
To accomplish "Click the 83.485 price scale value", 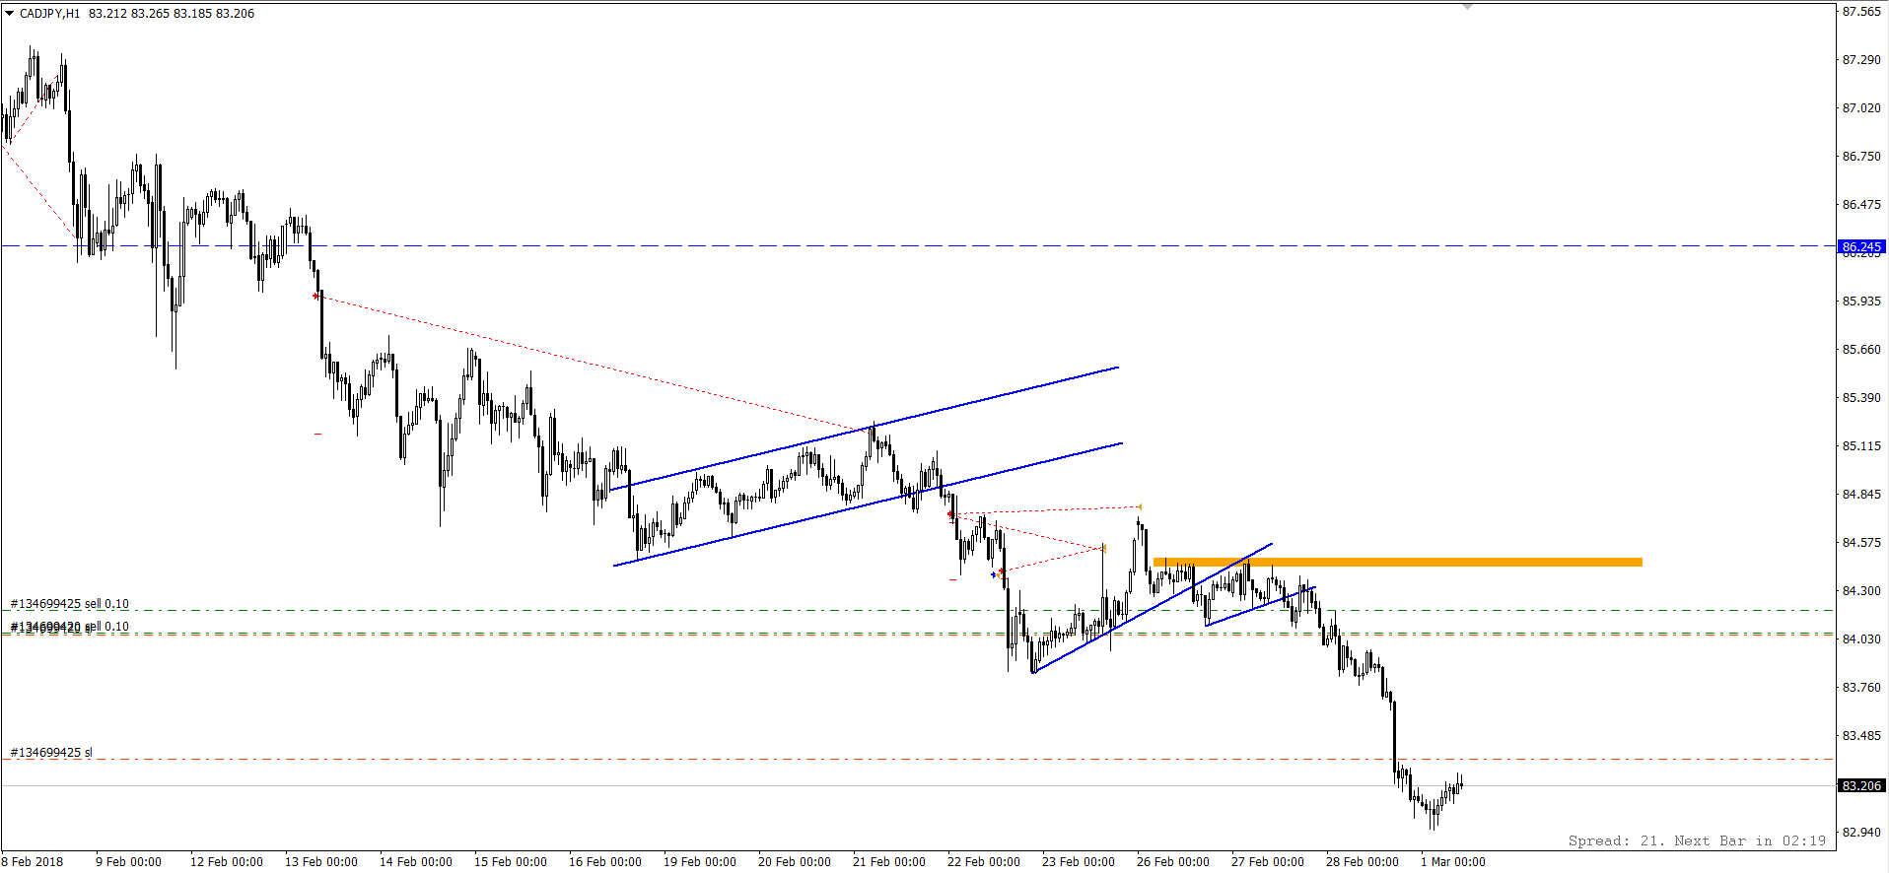I will tap(1861, 736).
